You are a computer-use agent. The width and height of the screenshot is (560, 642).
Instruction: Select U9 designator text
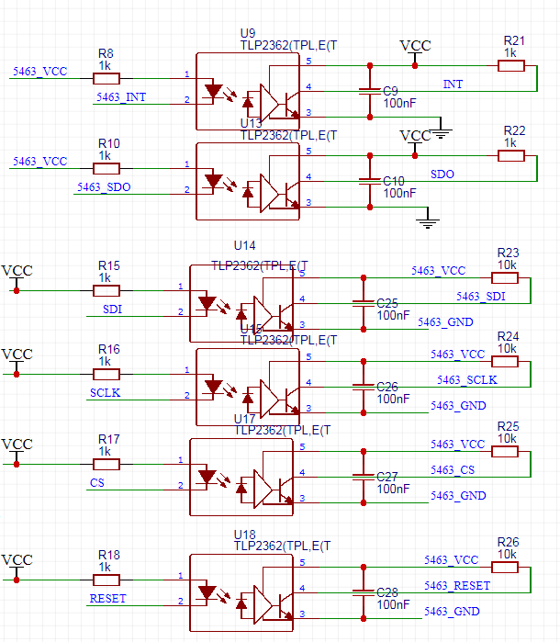click(x=248, y=33)
